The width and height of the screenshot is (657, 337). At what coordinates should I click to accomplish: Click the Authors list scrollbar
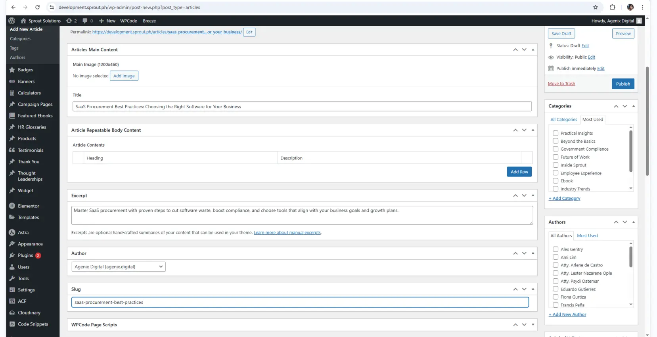pos(631,257)
